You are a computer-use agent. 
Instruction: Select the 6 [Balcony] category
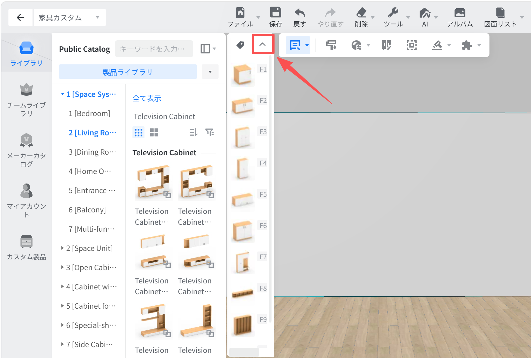[87, 210]
